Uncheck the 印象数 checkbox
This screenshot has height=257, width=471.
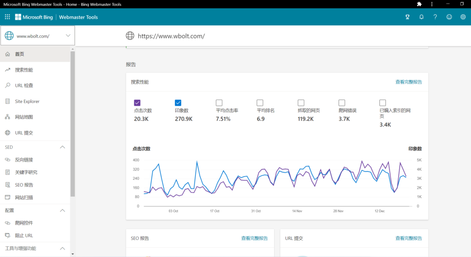(x=178, y=103)
